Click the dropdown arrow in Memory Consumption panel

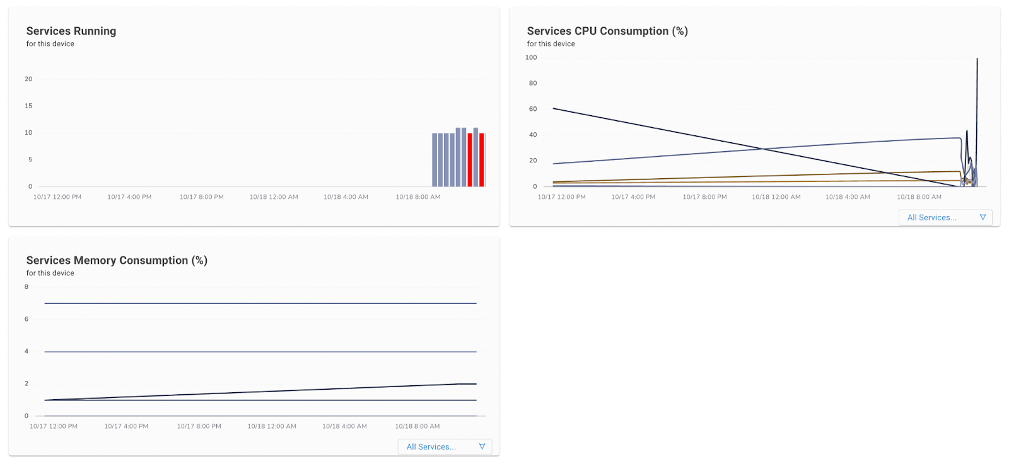click(482, 446)
